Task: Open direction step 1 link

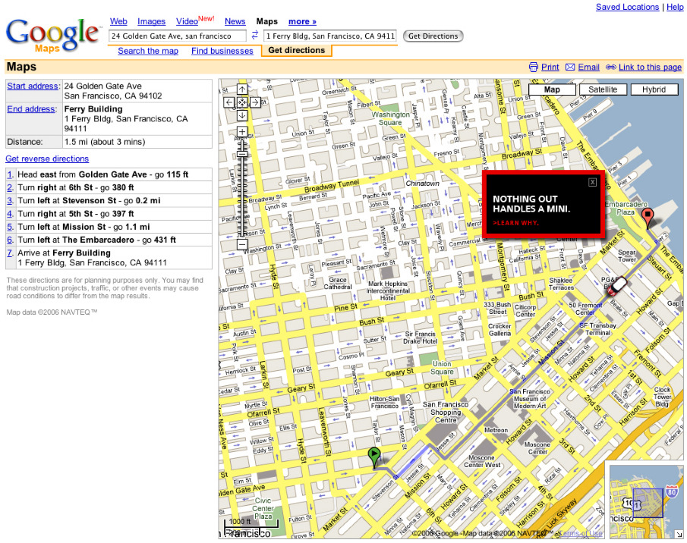Action: (10, 174)
